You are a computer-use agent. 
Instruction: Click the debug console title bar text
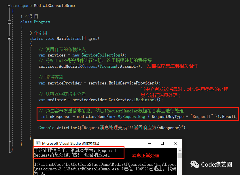[71, 144]
